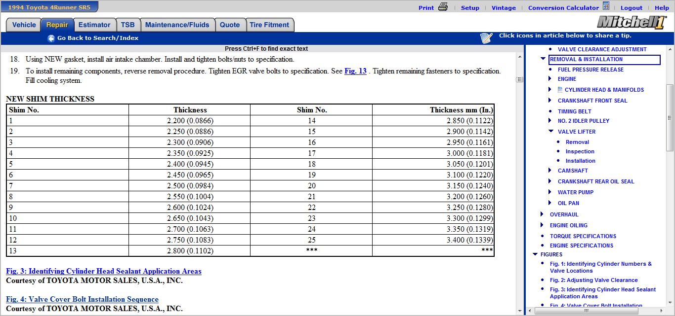Viewport: 675px width, 316px height.
Task: Switch to the Estimator tab
Action: [94, 25]
